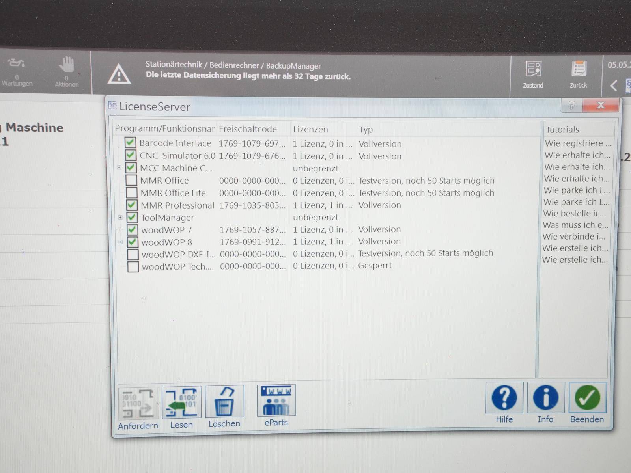The width and height of the screenshot is (631, 473).
Task: Open tutorial 'Wie bestelle ic...'
Action: pyautogui.click(x=574, y=213)
